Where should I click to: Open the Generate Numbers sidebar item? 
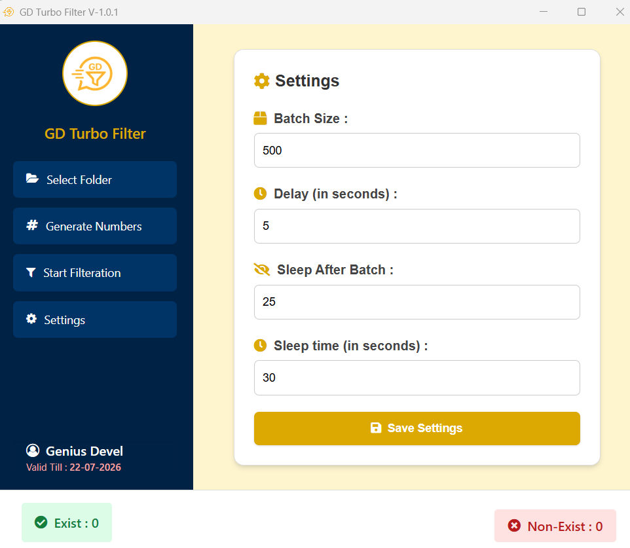click(95, 226)
